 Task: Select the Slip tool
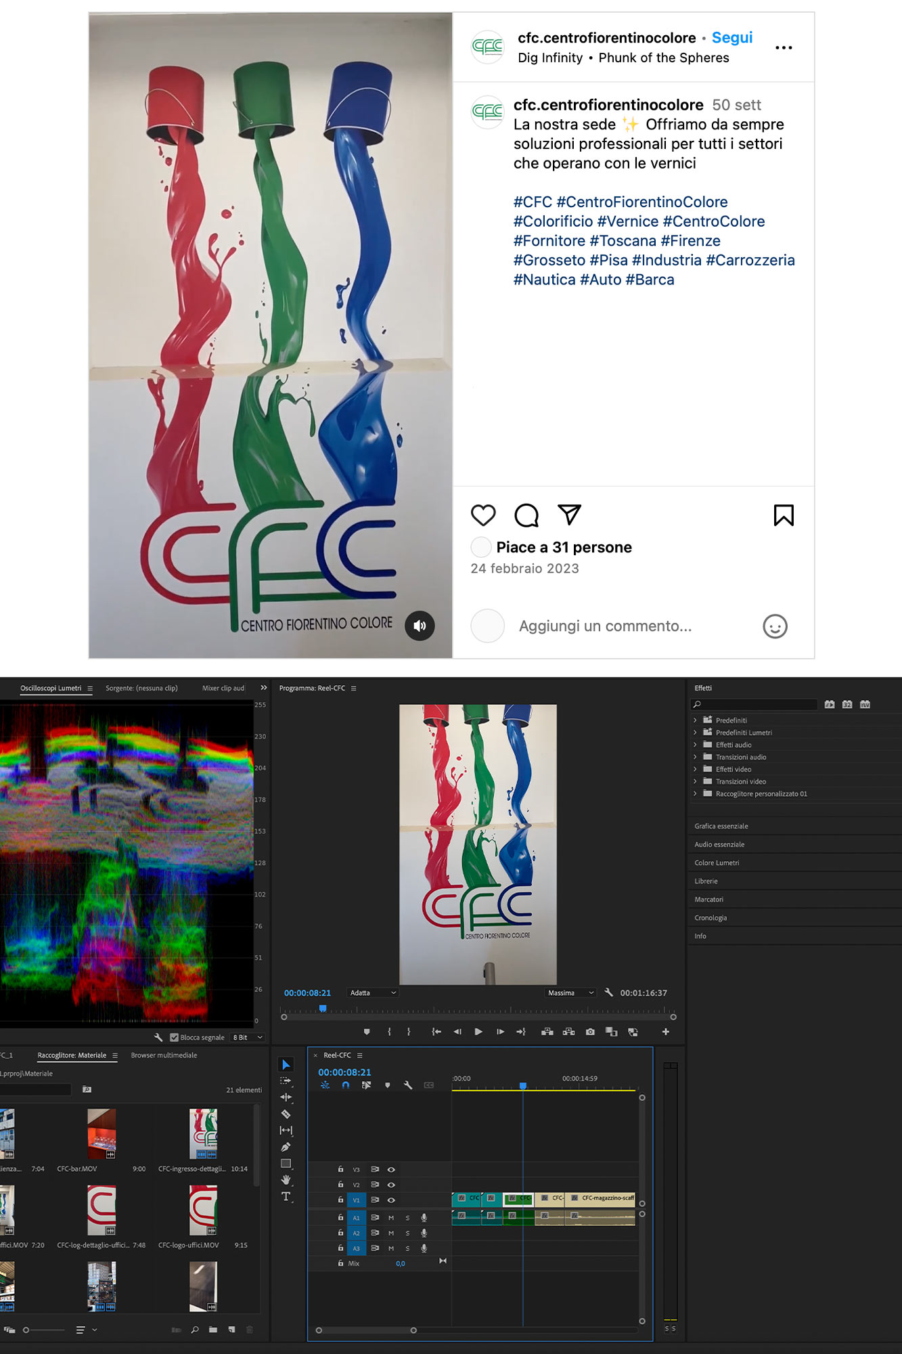[x=286, y=1130]
